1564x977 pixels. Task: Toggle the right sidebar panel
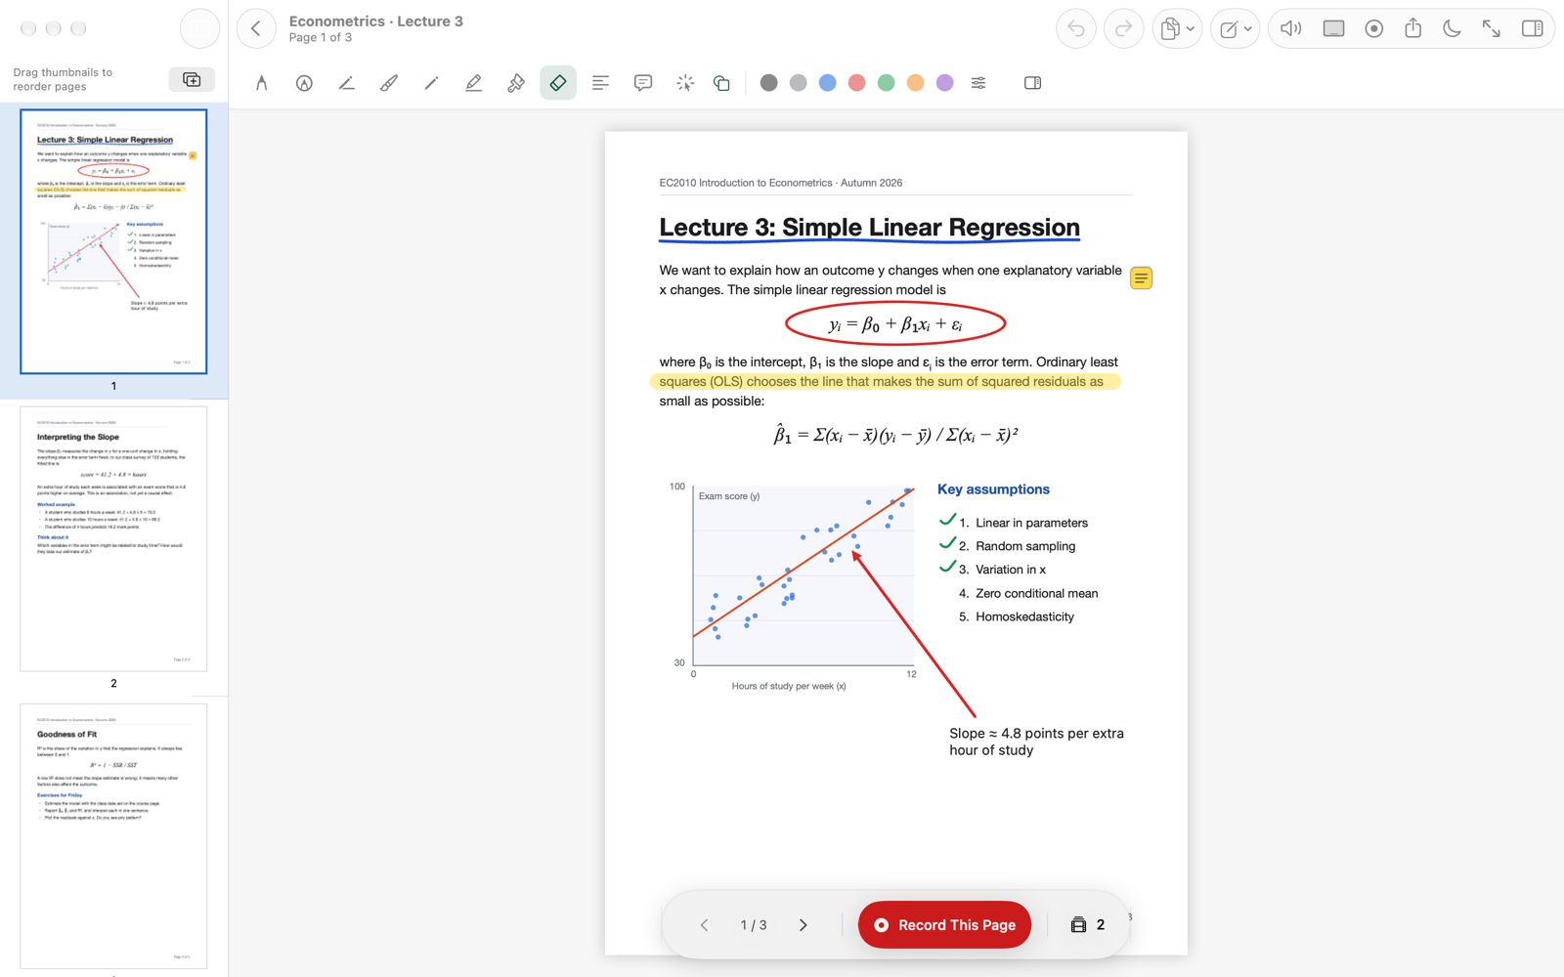1533,28
